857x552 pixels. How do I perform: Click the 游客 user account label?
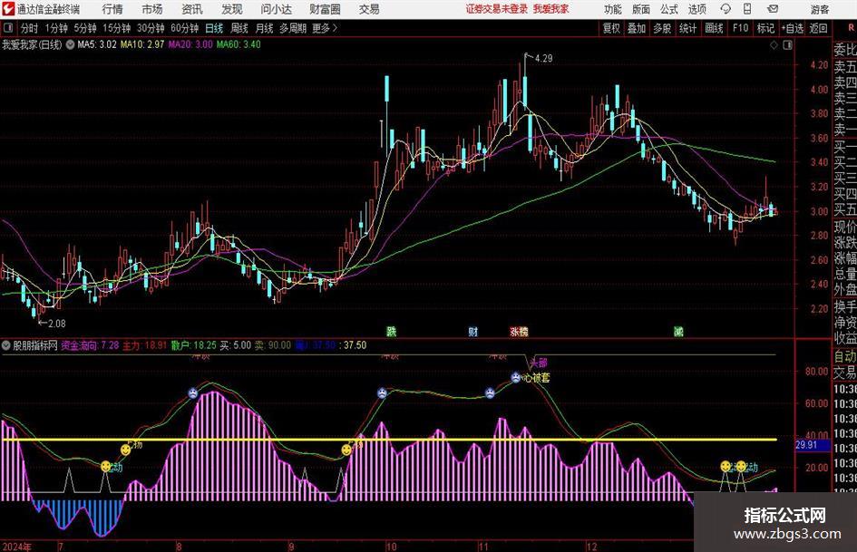[819, 9]
